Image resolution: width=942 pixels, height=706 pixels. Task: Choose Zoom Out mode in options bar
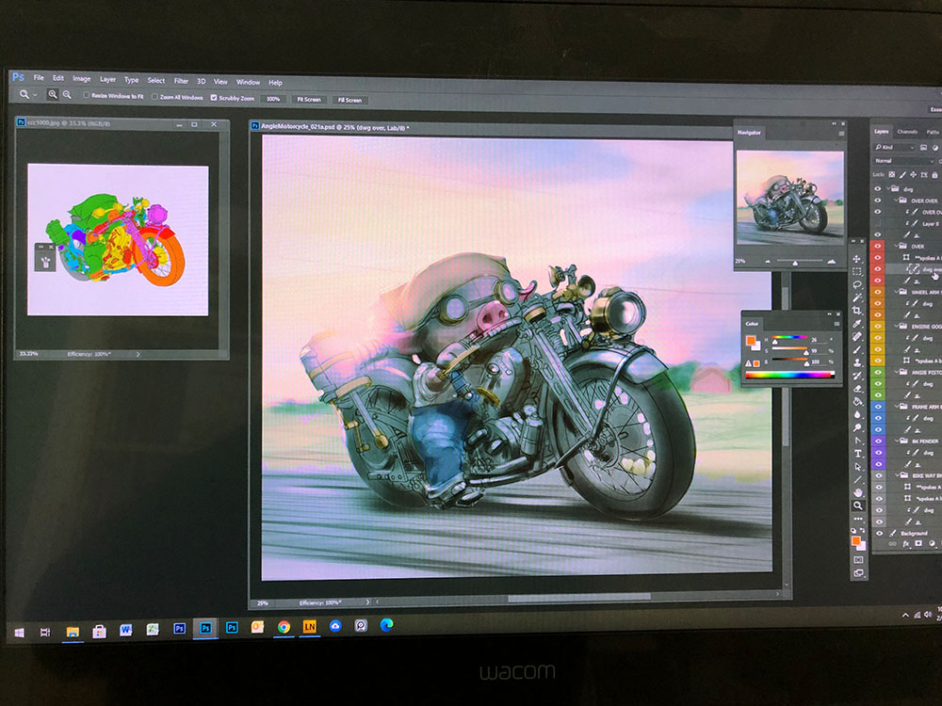67,95
